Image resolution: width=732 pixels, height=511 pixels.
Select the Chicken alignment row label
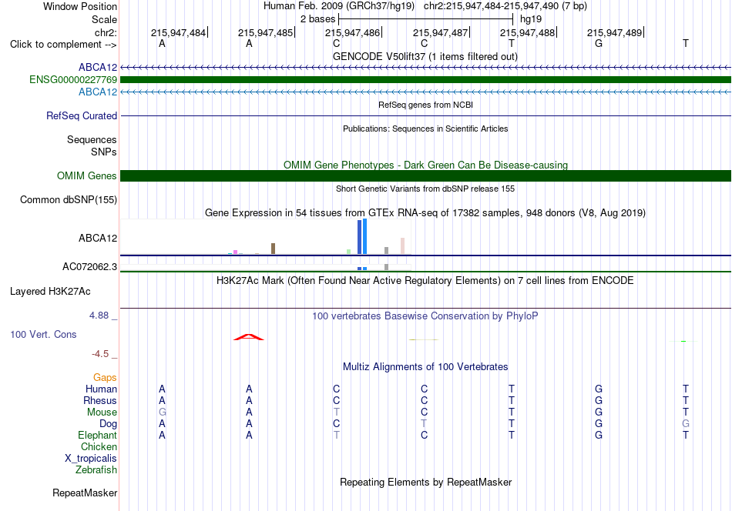click(x=99, y=446)
